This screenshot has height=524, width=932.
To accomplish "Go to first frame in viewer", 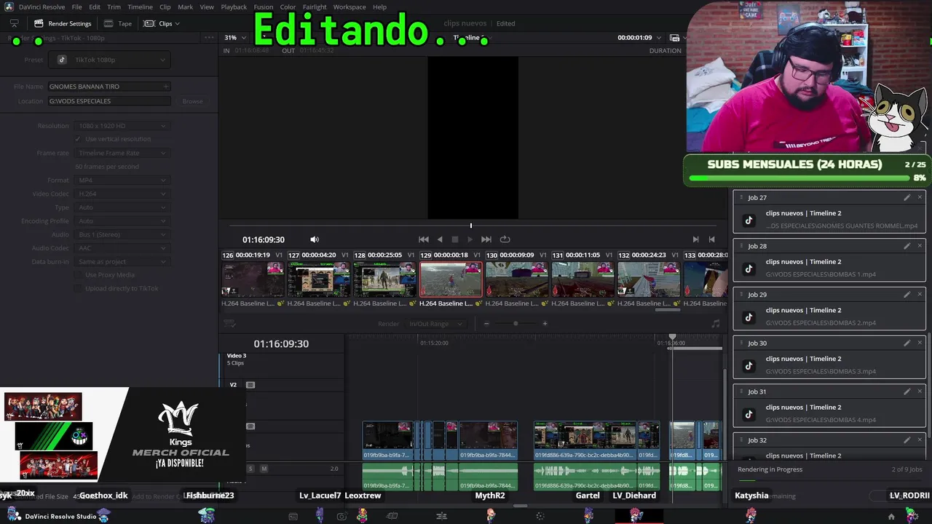I will (424, 239).
